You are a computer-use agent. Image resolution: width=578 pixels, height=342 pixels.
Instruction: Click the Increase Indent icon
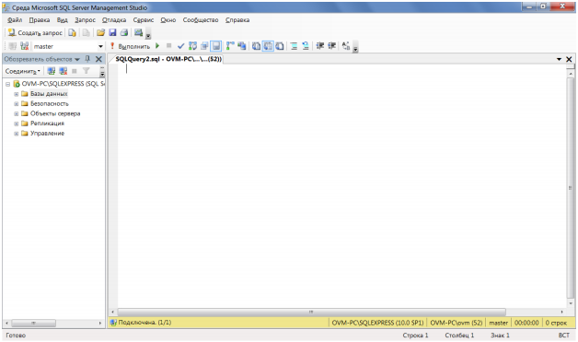(x=331, y=46)
